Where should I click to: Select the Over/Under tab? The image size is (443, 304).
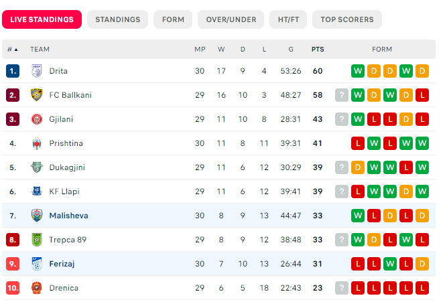(231, 19)
